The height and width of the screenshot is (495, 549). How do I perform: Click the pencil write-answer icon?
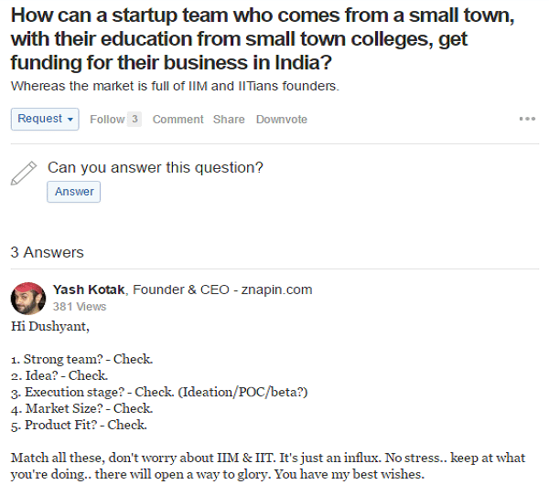[x=24, y=173]
